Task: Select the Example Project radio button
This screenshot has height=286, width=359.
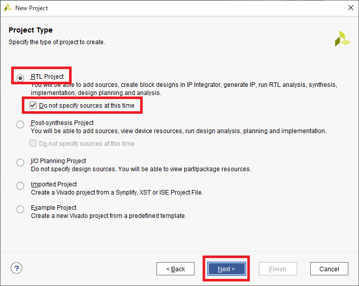Action: click(20, 209)
